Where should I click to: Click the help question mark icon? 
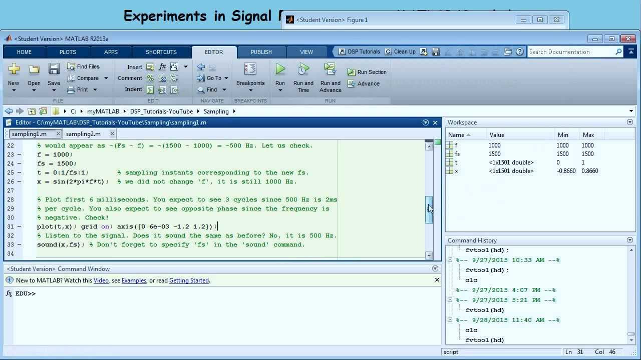tap(520, 51)
